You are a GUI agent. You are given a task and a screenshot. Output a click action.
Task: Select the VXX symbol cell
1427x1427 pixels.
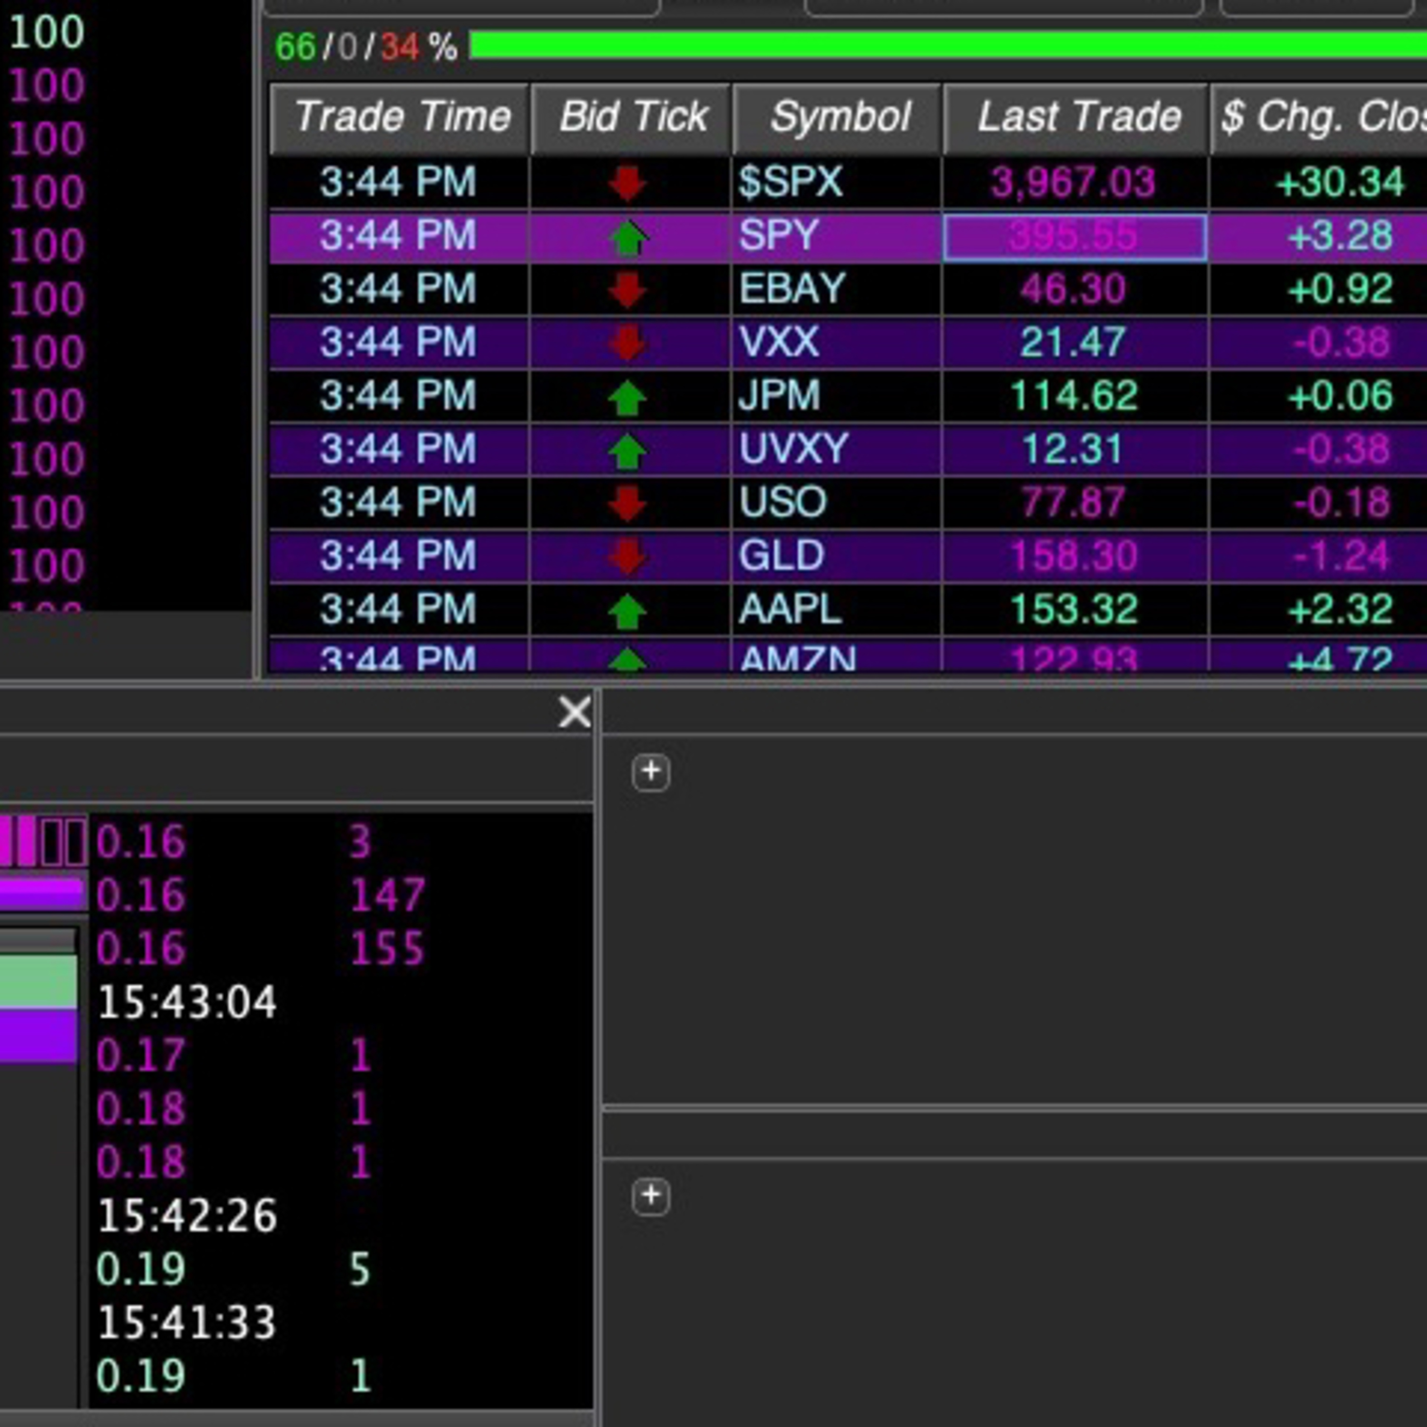(x=837, y=342)
